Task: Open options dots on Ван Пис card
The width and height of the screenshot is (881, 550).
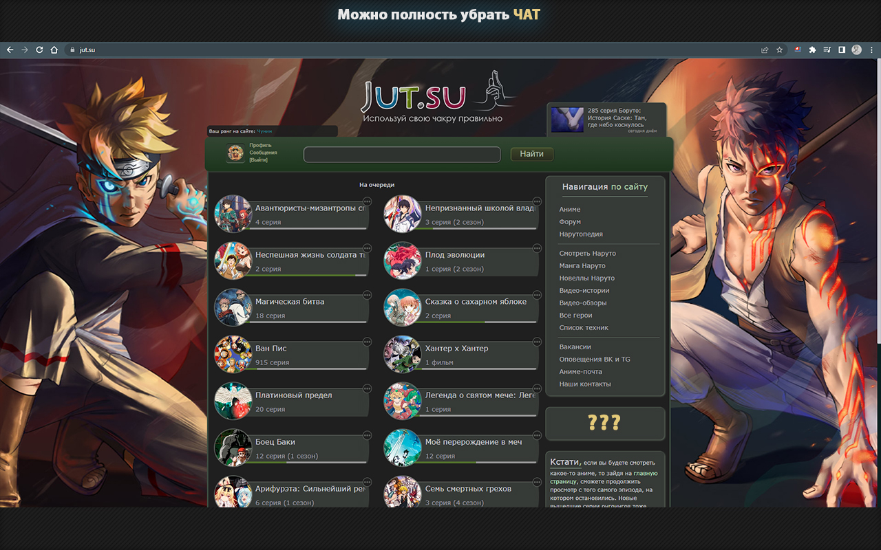Action: pyautogui.click(x=368, y=342)
